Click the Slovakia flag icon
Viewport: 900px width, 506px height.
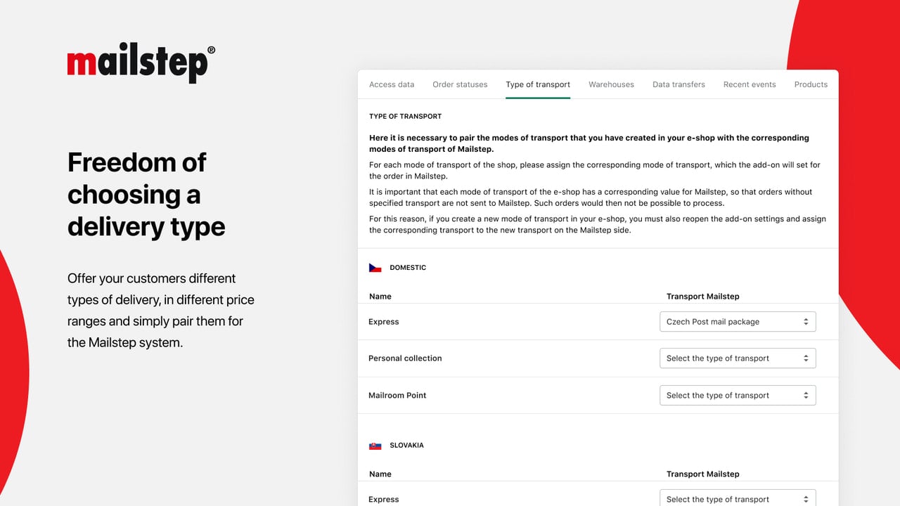coord(375,446)
